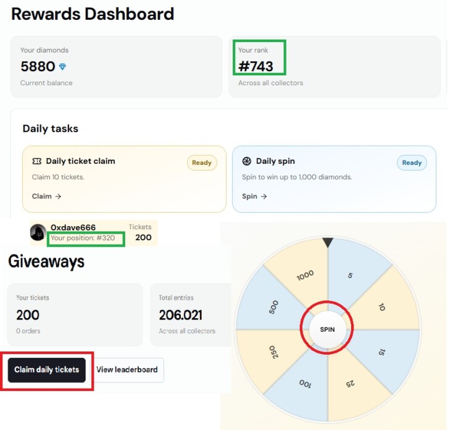Screen dimensions: 453x430
Task: Click the blue diamond icon beside 5880
Action: coord(62,67)
